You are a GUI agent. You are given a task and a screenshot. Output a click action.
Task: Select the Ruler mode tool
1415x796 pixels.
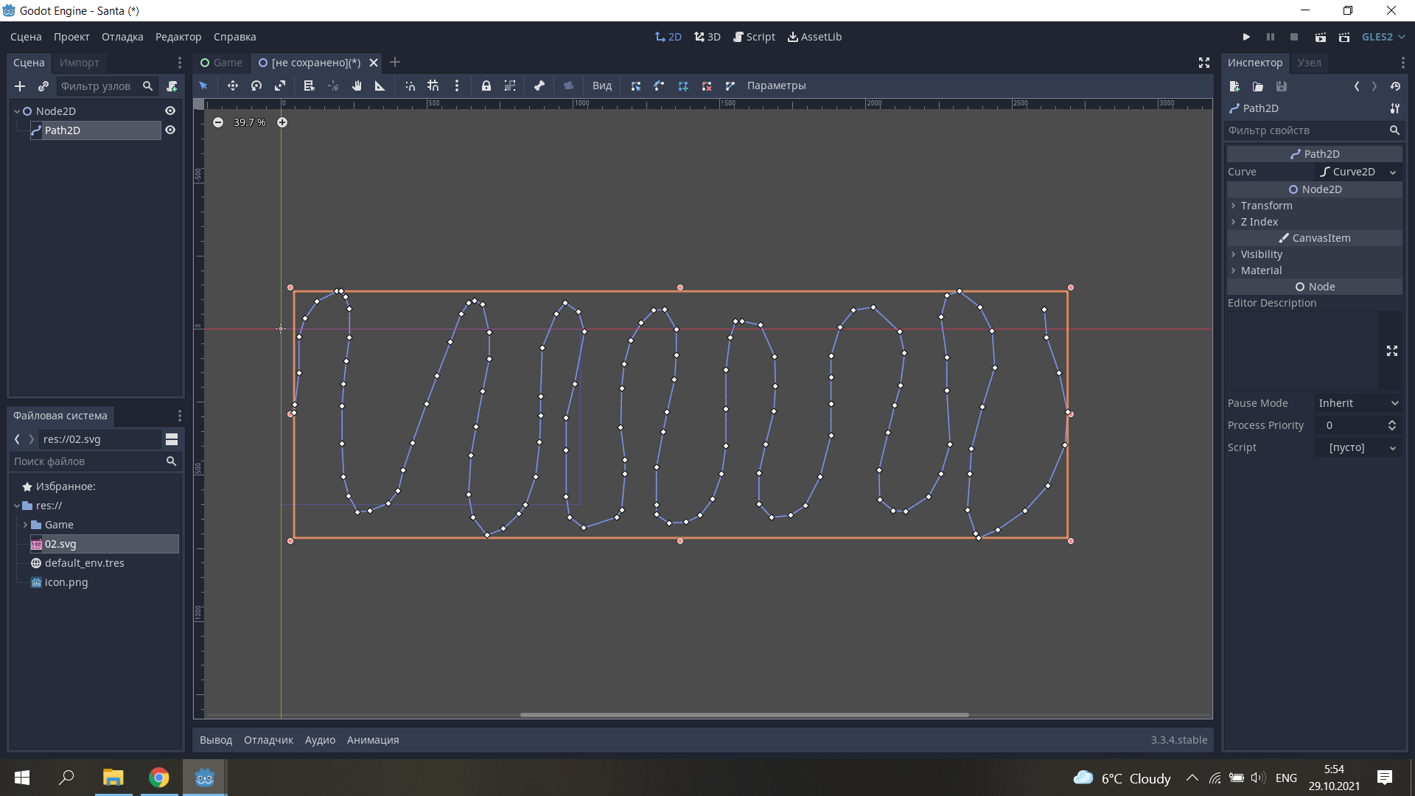[x=380, y=86]
